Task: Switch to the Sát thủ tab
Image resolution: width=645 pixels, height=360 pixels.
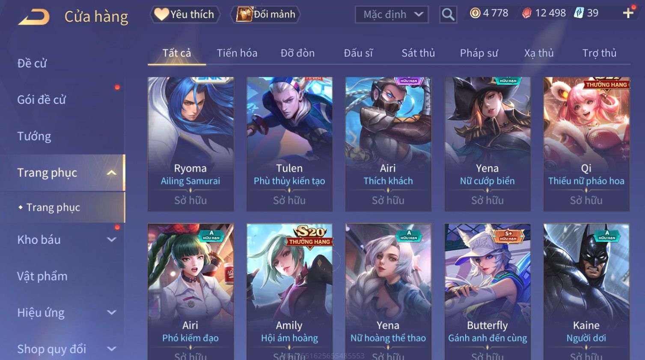Action: [x=418, y=53]
